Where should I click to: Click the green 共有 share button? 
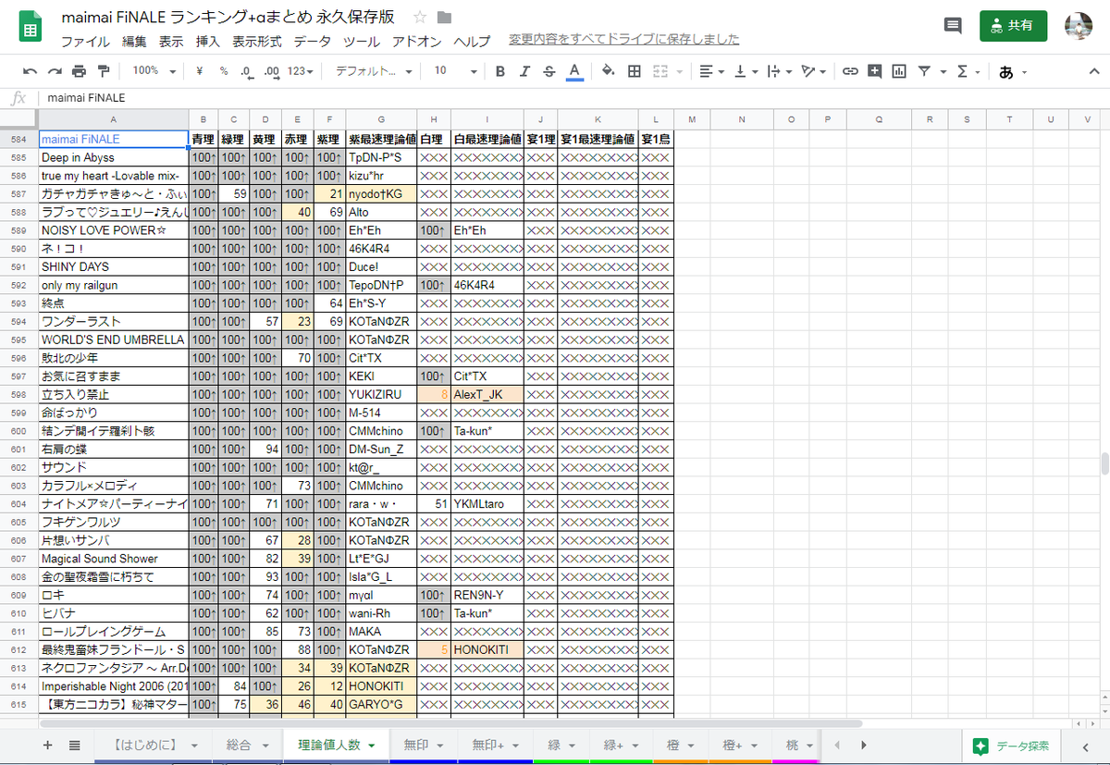(1013, 26)
